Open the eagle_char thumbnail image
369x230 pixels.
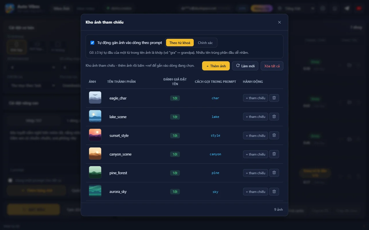[x=95, y=98]
